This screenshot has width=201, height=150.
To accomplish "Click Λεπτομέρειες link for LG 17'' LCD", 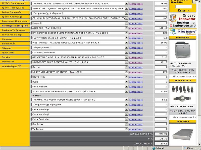I will (x=136, y=72).
